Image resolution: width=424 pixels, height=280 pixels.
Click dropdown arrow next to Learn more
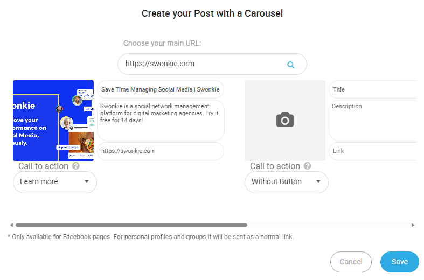point(87,181)
